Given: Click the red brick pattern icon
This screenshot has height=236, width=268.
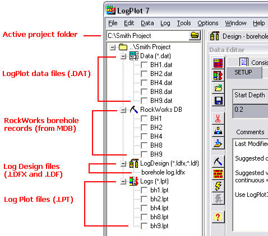Looking at the screenshot, I should 218,173.
